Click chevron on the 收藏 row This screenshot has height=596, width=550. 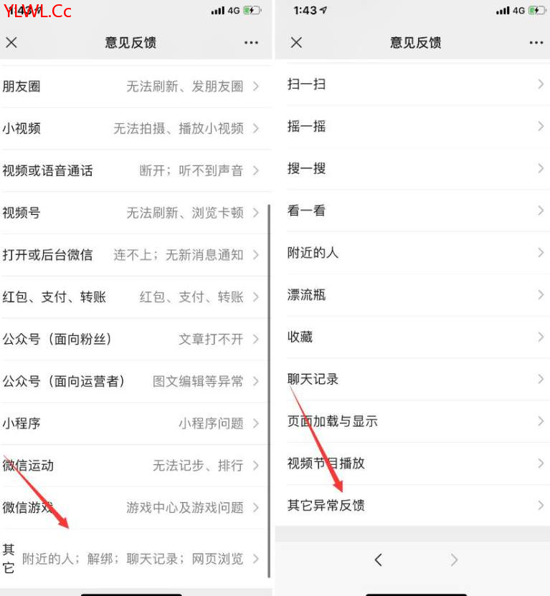541,337
